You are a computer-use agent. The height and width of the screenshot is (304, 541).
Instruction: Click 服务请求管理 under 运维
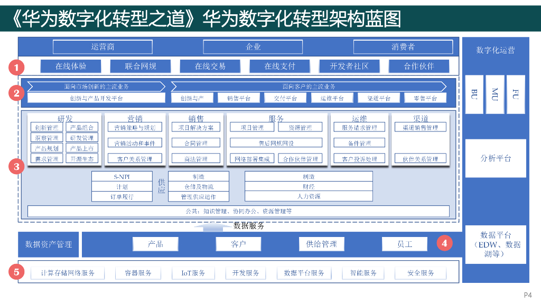[359, 127]
